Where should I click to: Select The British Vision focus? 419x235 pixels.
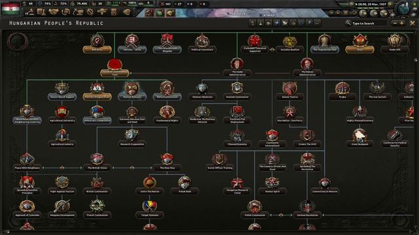click(x=97, y=162)
